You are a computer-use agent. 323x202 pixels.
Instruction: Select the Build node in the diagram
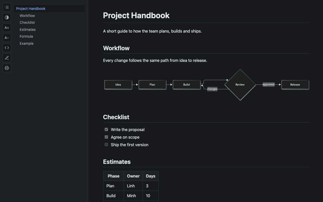[x=186, y=85]
